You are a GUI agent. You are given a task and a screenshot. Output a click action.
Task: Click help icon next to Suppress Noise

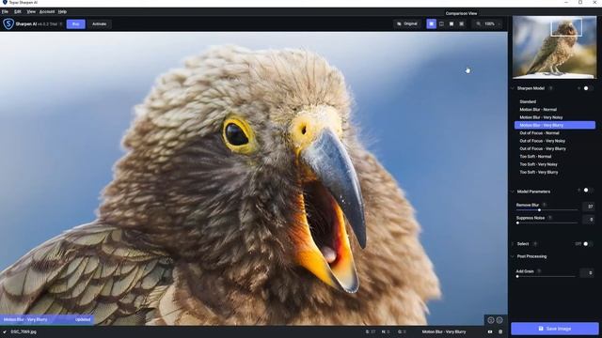pyautogui.click(x=549, y=218)
